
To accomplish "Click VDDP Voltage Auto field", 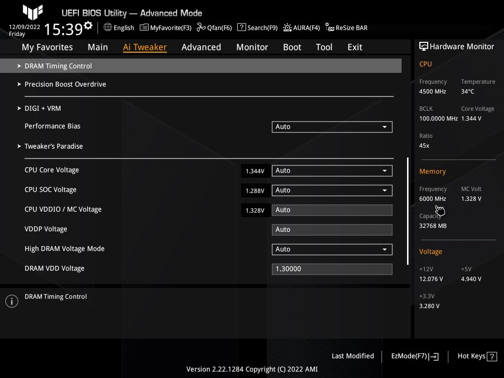I will pyautogui.click(x=332, y=229).
